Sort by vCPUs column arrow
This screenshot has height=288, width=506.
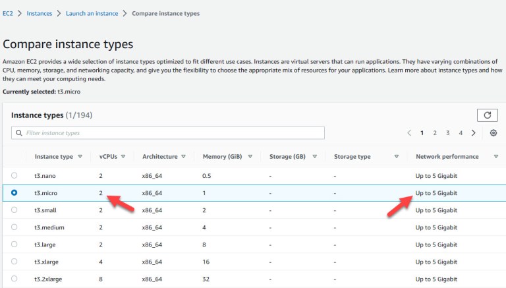[x=123, y=157]
